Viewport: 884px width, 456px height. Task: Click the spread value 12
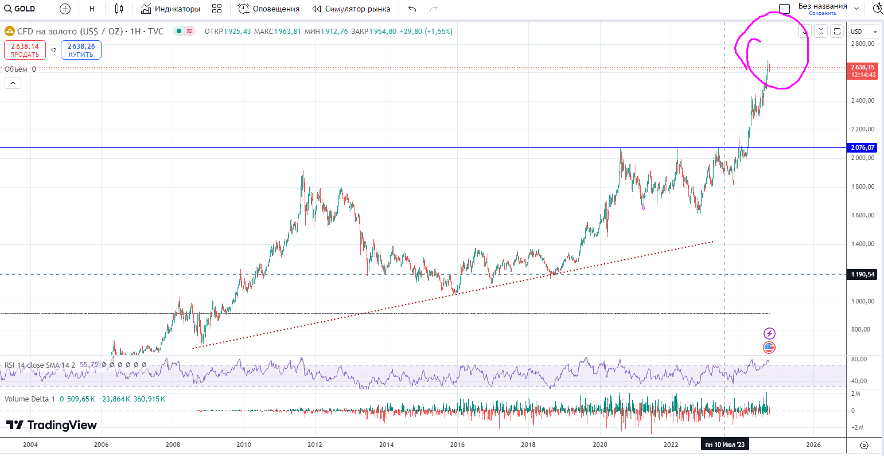[x=53, y=50]
